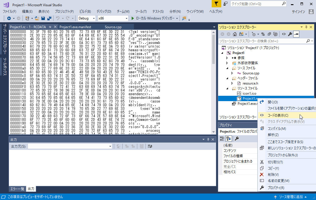Click the Solution Explorer Home icon
The image size is (316, 200).
tap(235, 34)
